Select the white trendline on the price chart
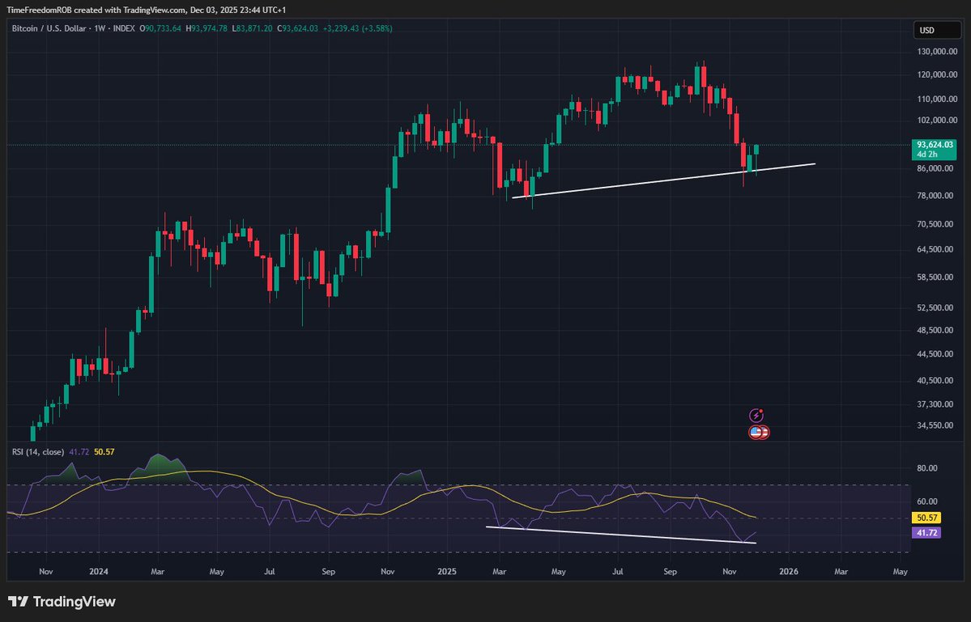 coord(663,180)
